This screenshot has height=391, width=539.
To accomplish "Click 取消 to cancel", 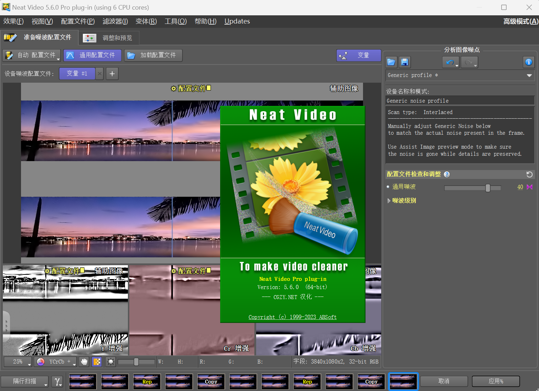I will coord(444,381).
